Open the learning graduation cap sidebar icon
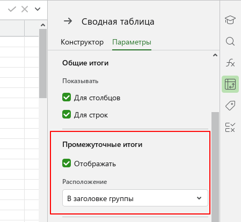This screenshot has width=241, height=222. click(230, 20)
